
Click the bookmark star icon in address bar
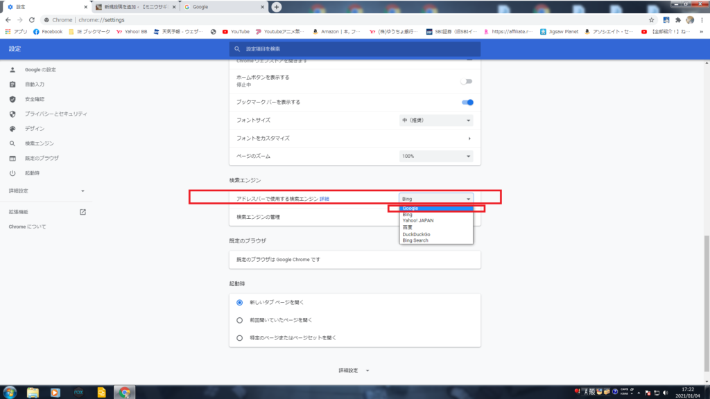[x=651, y=20]
